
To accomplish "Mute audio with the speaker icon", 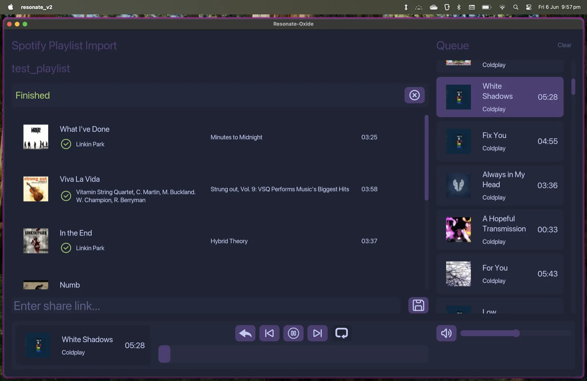I will tap(446, 333).
